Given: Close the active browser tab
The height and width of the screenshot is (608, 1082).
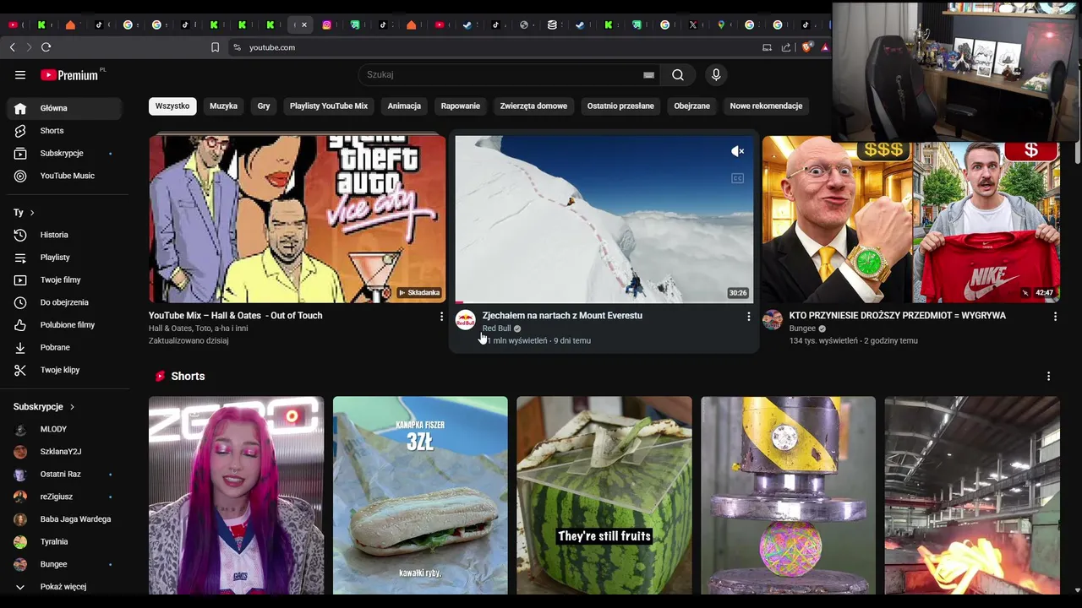Looking at the screenshot, I should point(304,24).
